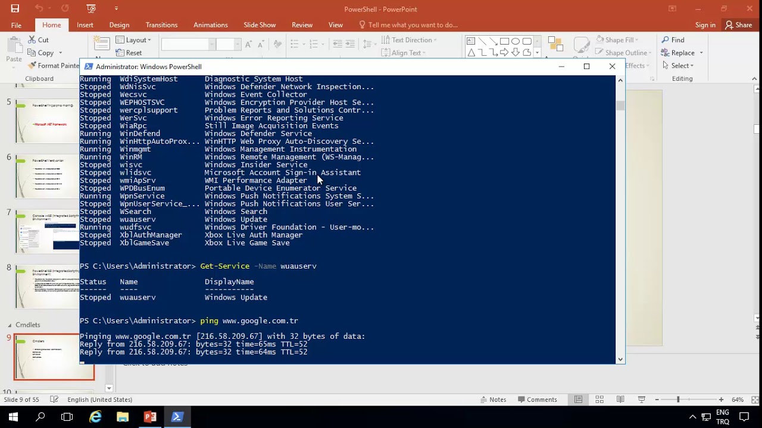Screen dimensions: 762x428
Task: Switch to the Design ribbon tab
Action: pos(119,25)
